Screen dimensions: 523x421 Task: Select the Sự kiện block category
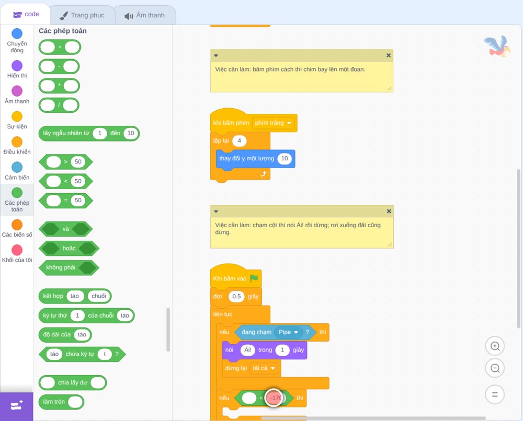[x=17, y=120]
